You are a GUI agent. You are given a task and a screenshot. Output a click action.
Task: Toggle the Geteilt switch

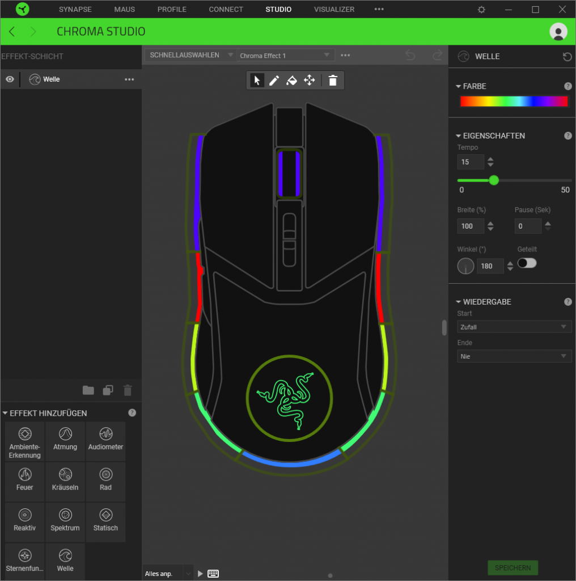coord(527,263)
